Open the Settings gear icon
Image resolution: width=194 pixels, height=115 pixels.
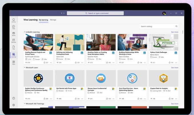[x=14, y=105]
